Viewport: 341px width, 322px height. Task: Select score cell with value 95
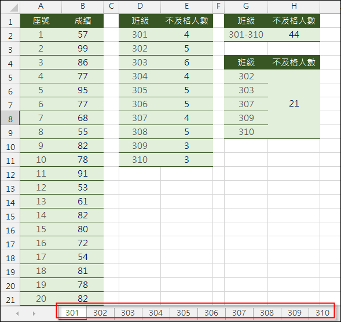click(83, 90)
